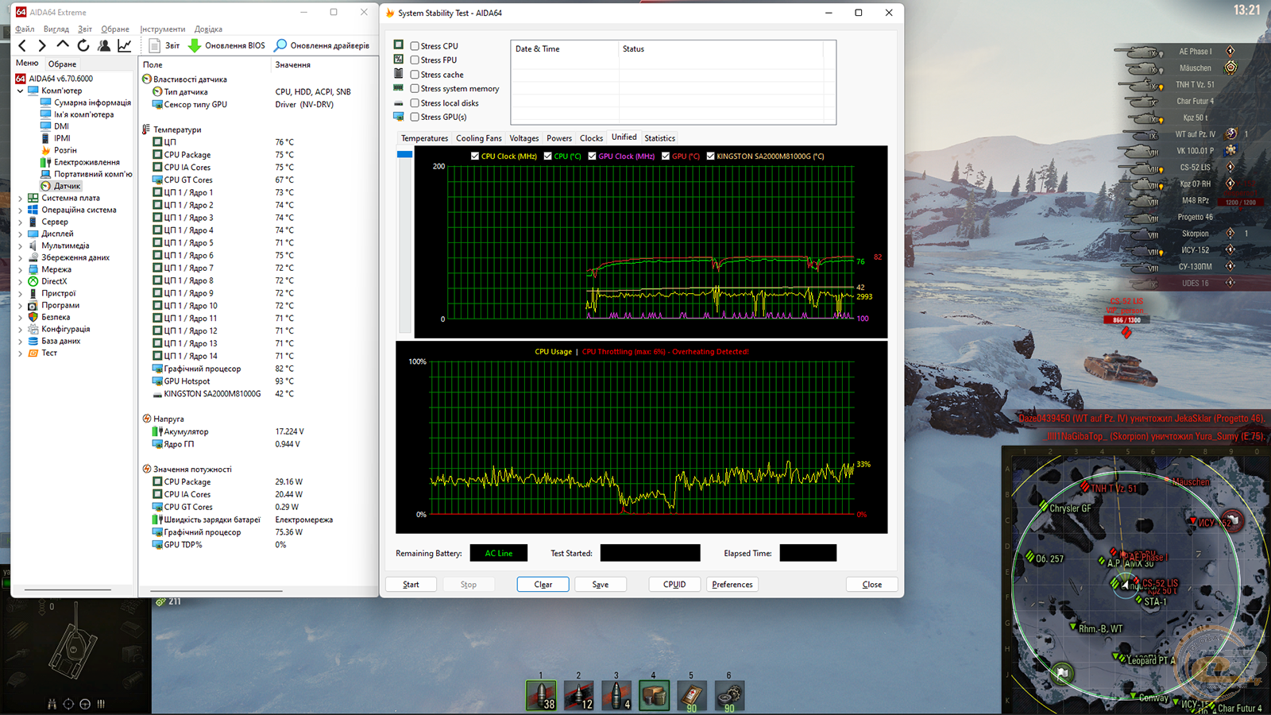Click the blue graph scale slider beside chart

[404, 154]
